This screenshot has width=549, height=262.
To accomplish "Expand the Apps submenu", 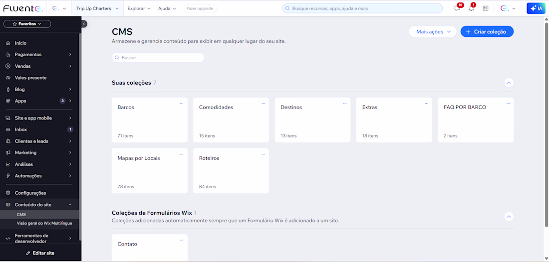I will [x=70, y=101].
